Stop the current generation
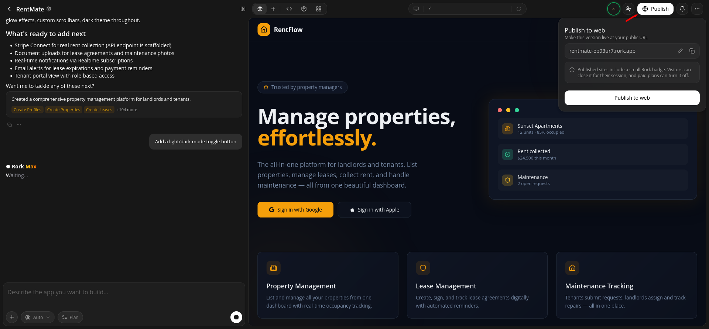709x329 pixels. pyautogui.click(x=236, y=317)
